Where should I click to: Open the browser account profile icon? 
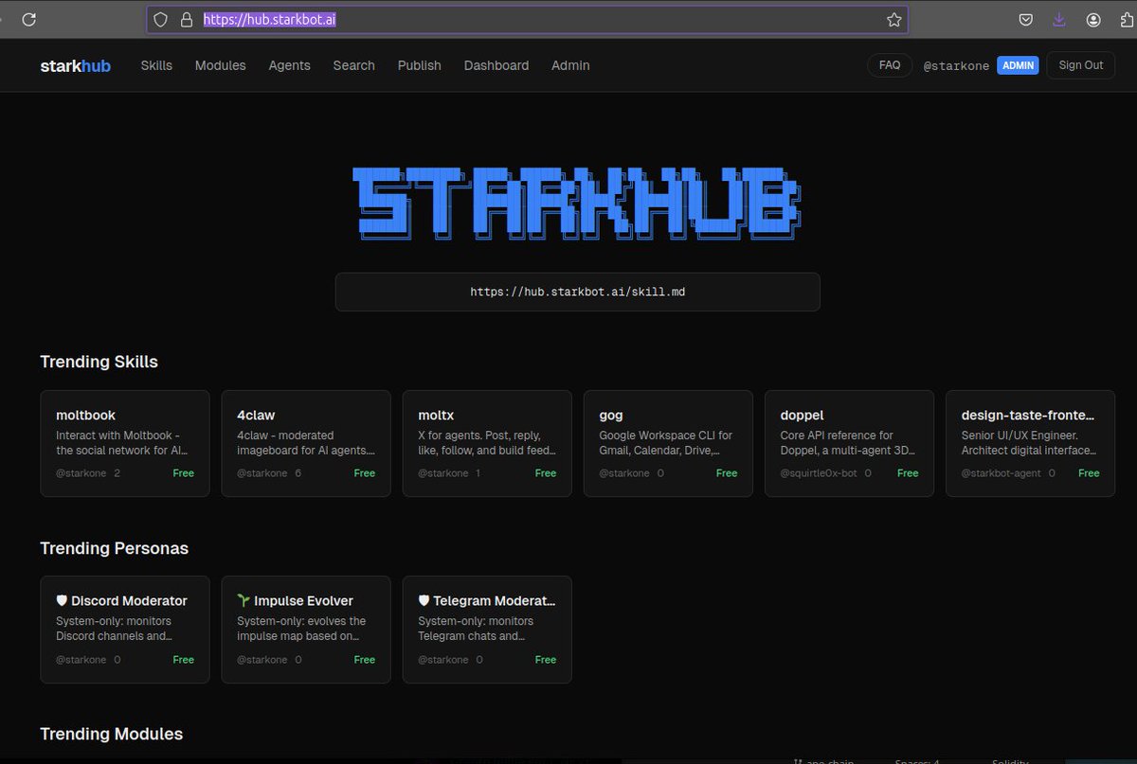tap(1093, 20)
